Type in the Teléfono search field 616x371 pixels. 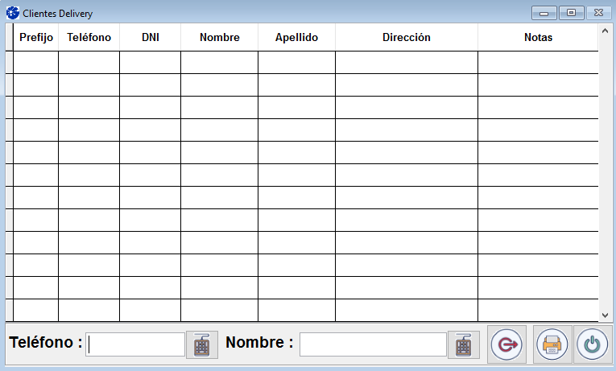tap(136, 344)
